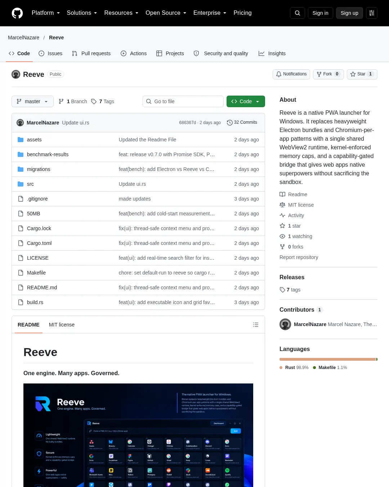Open the 32 Commits history
This screenshot has width=389, height=487.
tap(242, 123)
